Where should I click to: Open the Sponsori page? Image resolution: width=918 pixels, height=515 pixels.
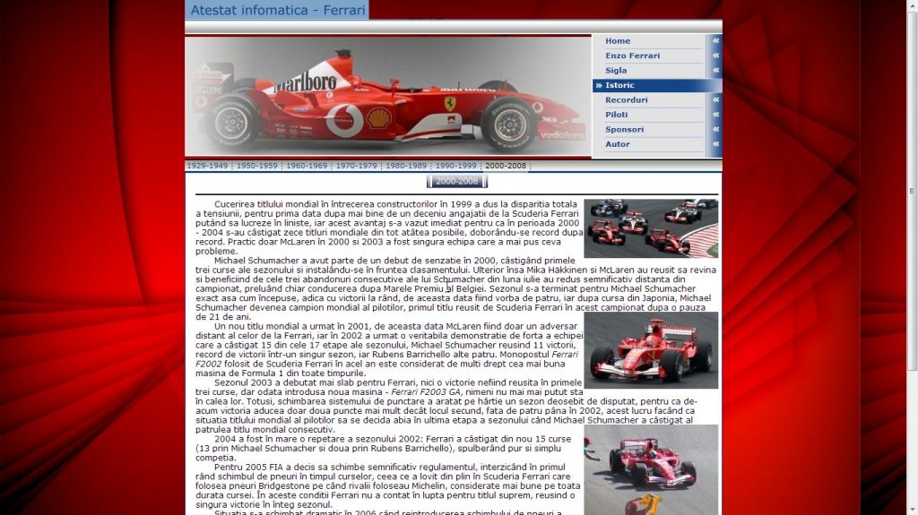(624, 130)
